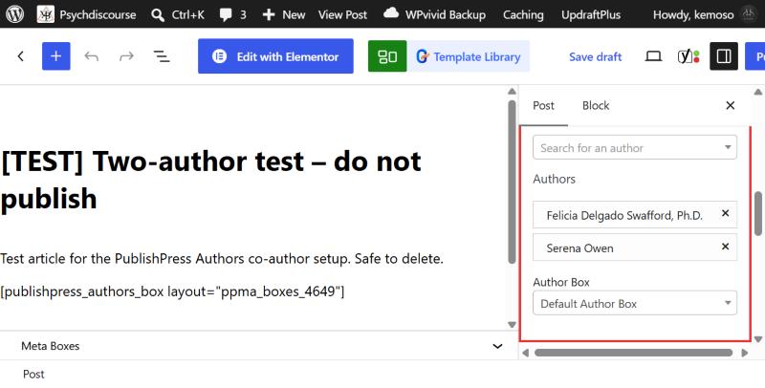Open the Caching menu
Viewport: 765px width, 388px height.
coord(523,15)
